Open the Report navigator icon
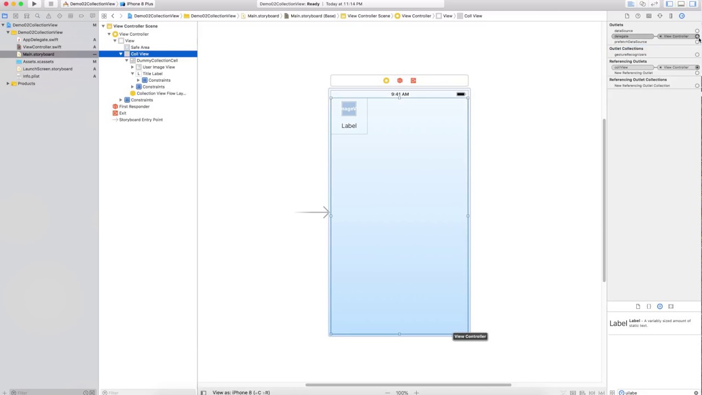702x395 pixels. 93,16
